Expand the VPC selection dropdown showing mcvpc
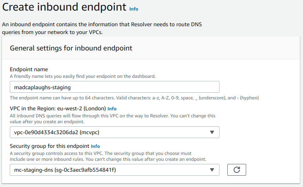Image resolution: width=303 pixels, height=187 pixels. pos(114,132)
